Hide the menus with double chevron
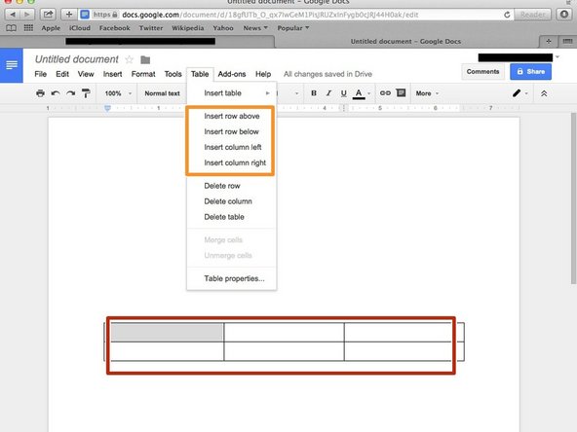 pyautogui.click(x=544, y=93)
